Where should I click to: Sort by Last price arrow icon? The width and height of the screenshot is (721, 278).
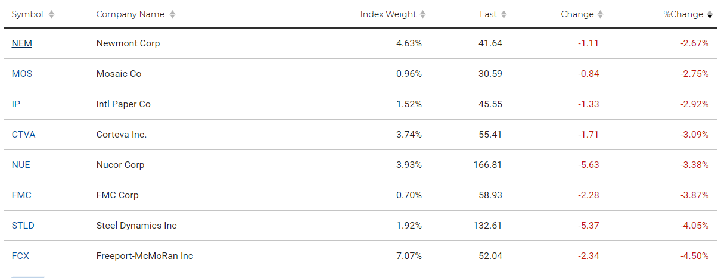point(504,15)
